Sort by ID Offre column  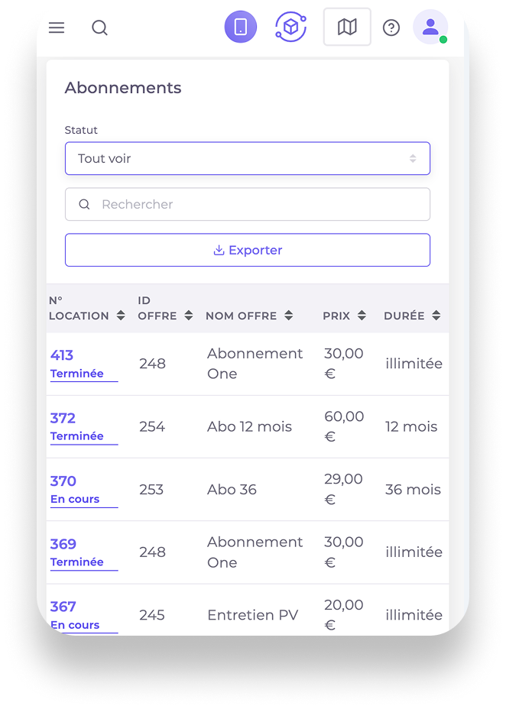tap(189, 316)
